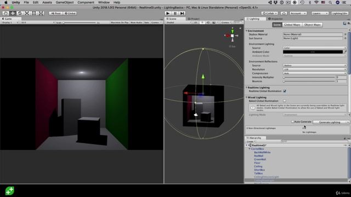Screen dimensions: 351x197
Task: Open the Hierarchy tab
Action: (255, 138)
